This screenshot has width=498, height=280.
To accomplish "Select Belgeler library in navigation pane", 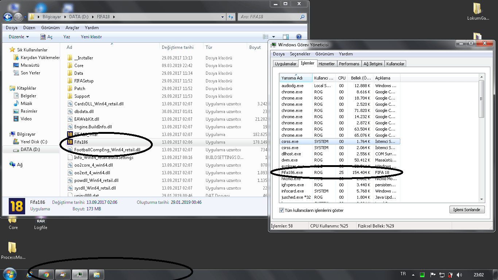I will (x=24, y=96).
